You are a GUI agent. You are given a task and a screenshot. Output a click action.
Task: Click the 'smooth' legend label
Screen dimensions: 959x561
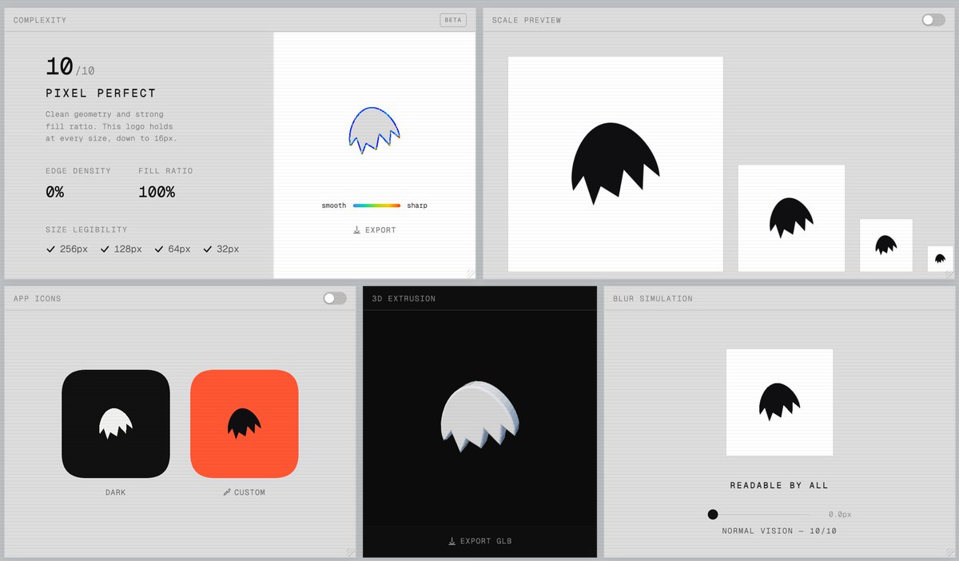[x=334, y=205]
